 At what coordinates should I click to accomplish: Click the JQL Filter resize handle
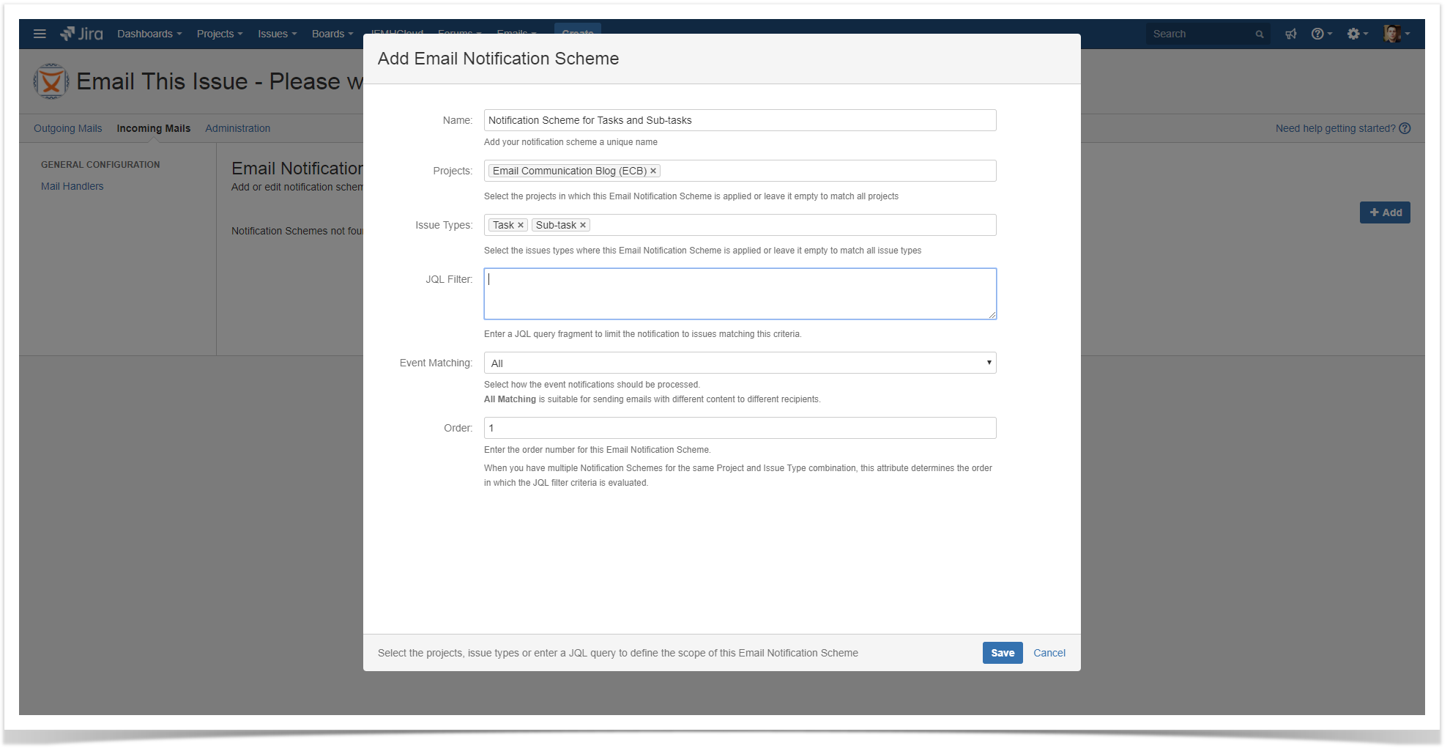point(992,315)
